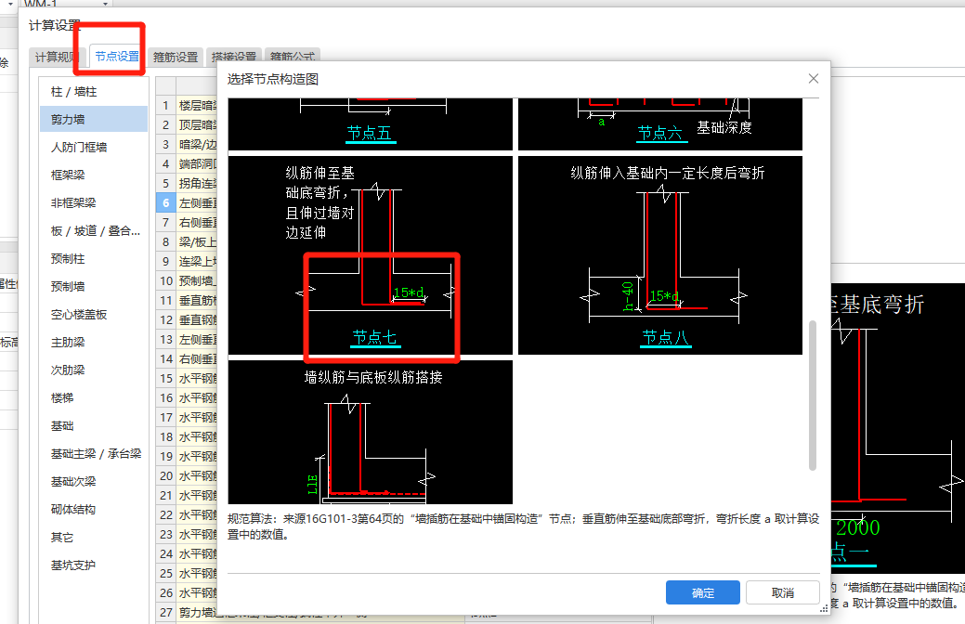Select the 节点五 link

(370, 133)
